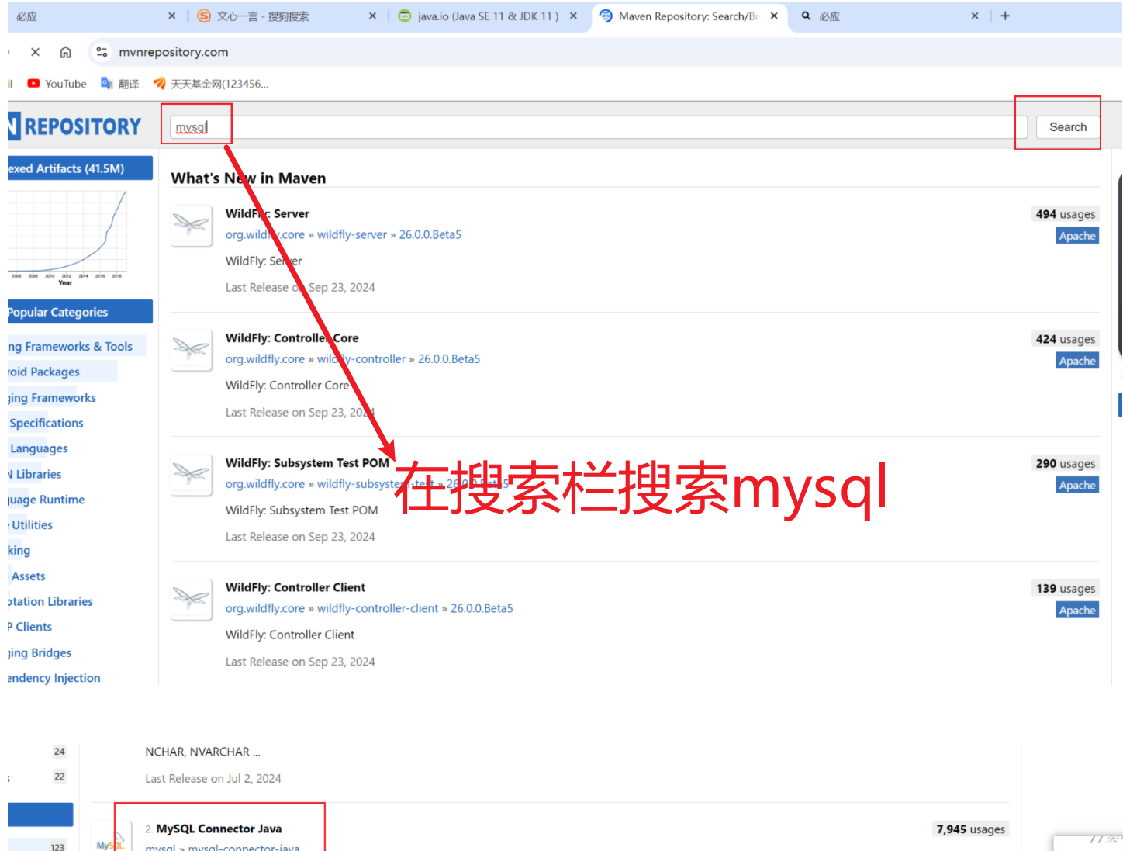
Task: Open the Indexed Artifacts (41.5M) header
Action: pyautogui.click(x=80, y=168)
